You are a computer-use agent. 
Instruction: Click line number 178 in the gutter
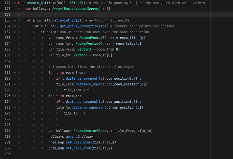pyautogui.click(x=7, y=9)
